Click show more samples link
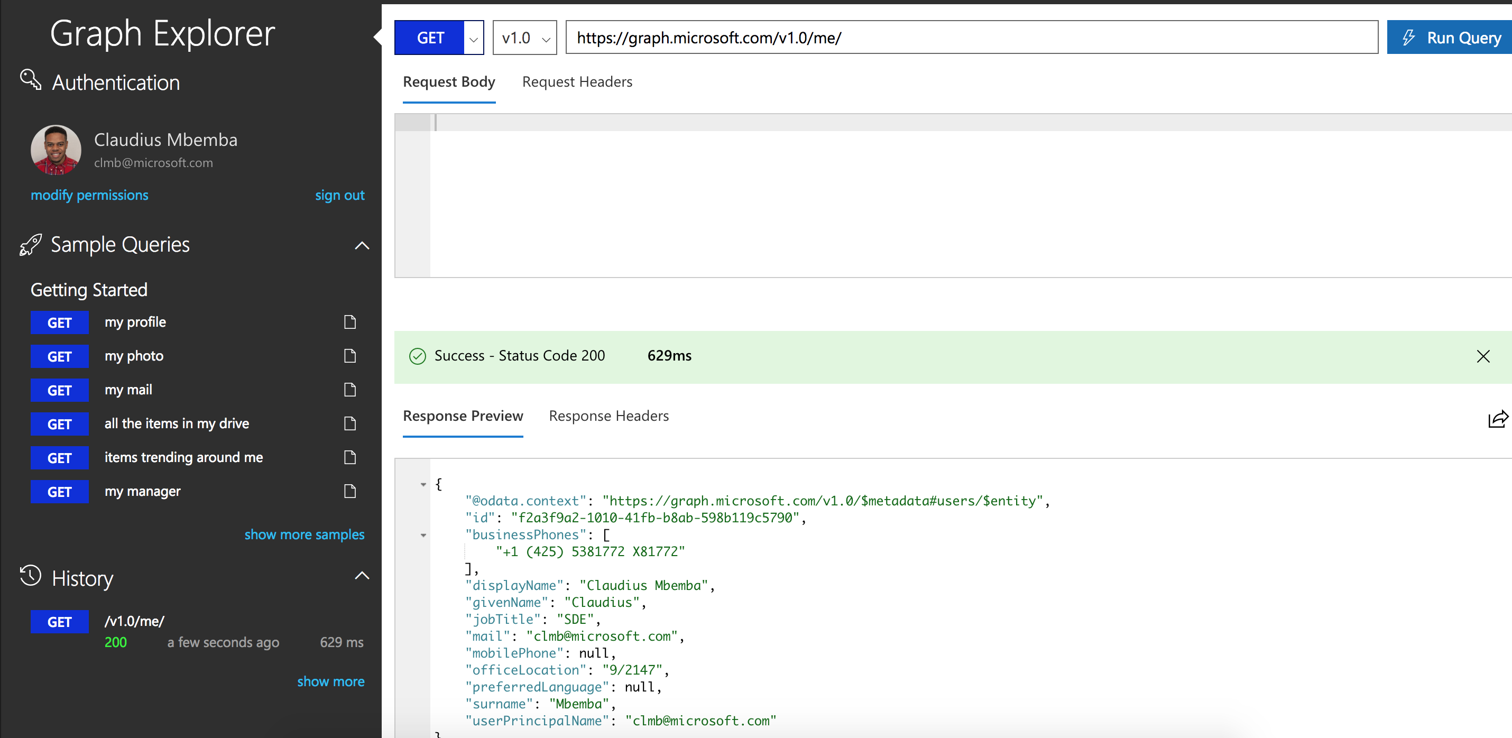1512x738 pixels. [305, 533]
